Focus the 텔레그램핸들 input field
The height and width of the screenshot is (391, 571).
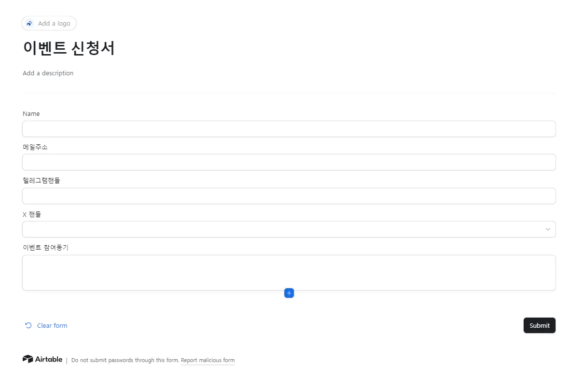(x=289, y=196)
